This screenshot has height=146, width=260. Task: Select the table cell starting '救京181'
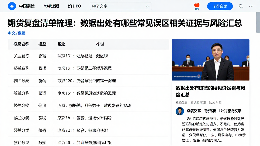point(83,56)
